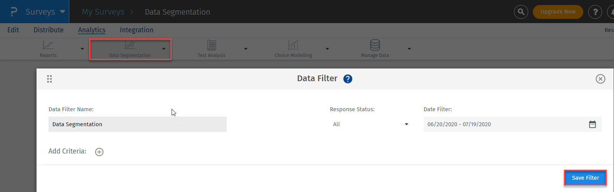The height and width of the screenshot is (192, 614).
Task: Click the Reports chart icon
Action: tap(48, 45)
